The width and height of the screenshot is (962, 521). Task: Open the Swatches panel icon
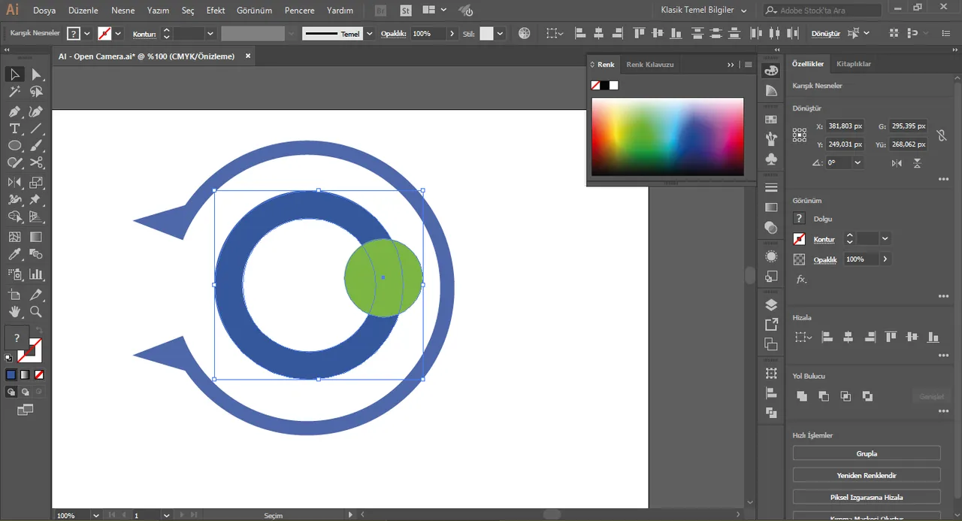(x=771, y=120)
